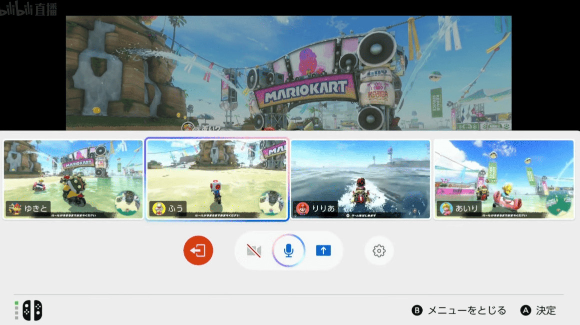580x325 pixels.
Task: Click the red leave chat button
Action: point(198,250)
